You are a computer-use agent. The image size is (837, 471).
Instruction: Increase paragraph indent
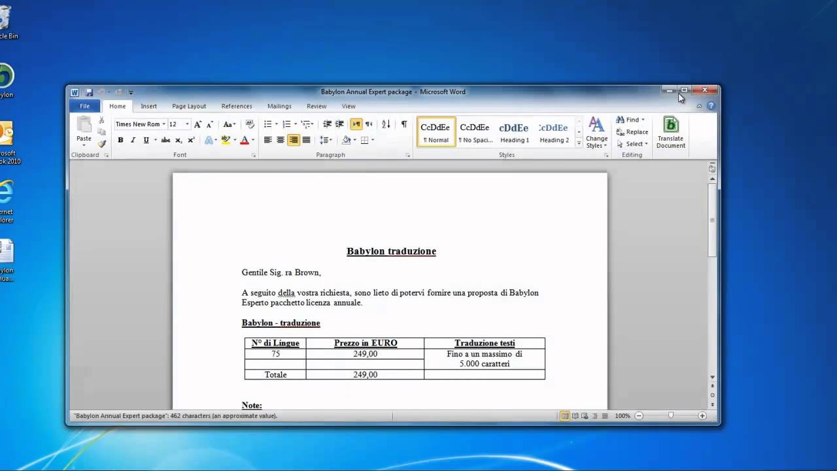(339, 124)
